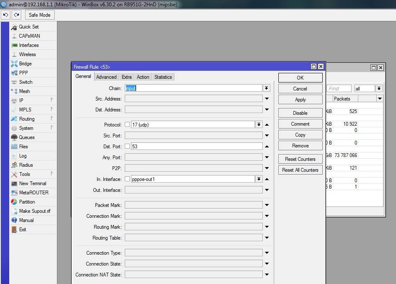Open Queues via its tree icon
The height and width of the screenshot is (284, 396).
(14, 137)
